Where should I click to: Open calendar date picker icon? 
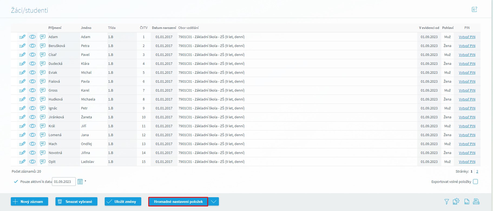click(x=80, y=182)
